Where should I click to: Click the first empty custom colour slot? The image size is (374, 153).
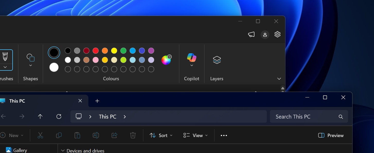[68, 69]
